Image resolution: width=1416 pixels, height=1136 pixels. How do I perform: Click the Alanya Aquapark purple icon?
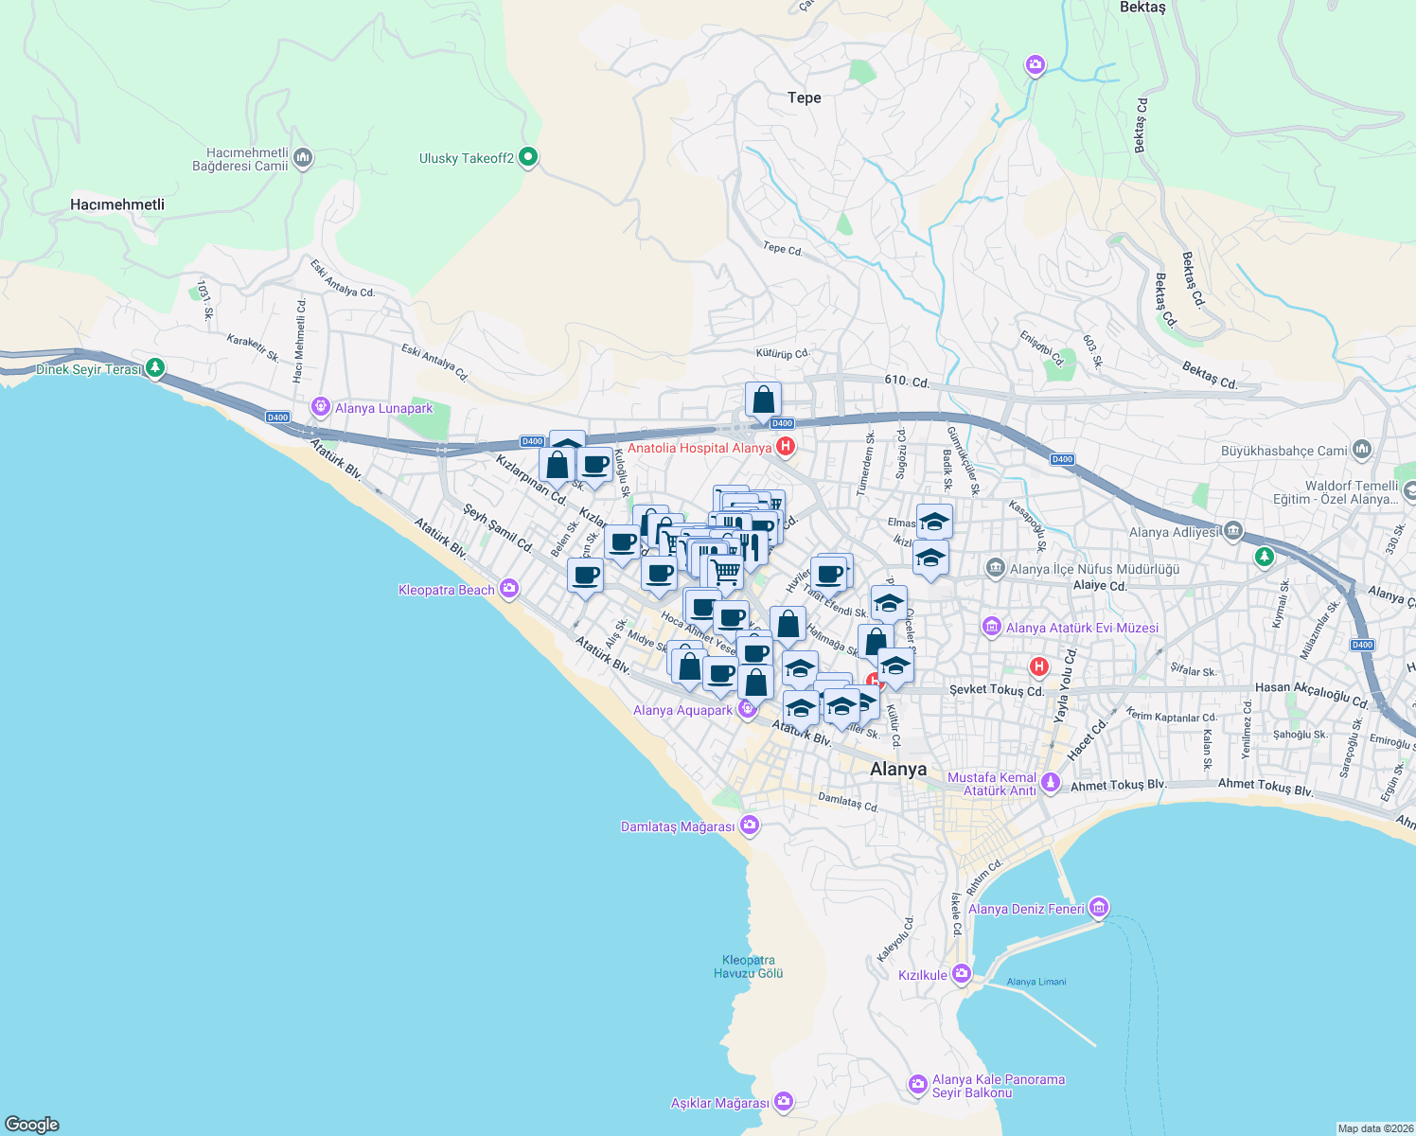[x=747, y=709]
